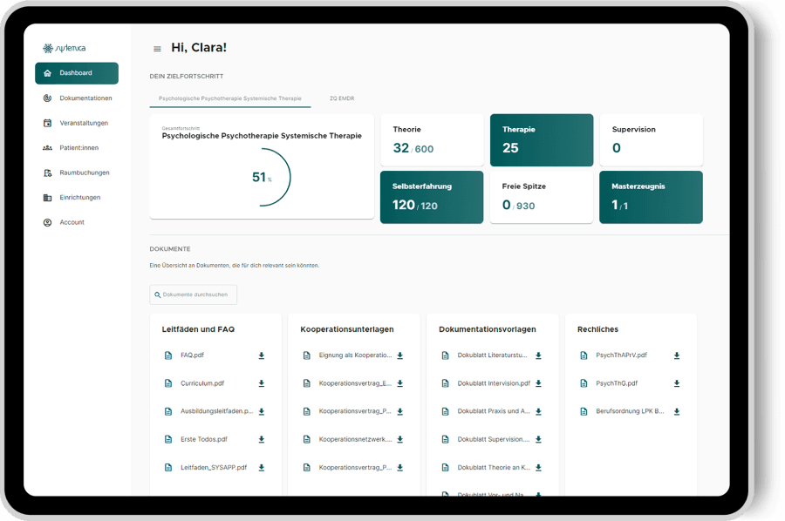
Task: Open Patient:innen using the people icon
Action: [x=48, y=147]
